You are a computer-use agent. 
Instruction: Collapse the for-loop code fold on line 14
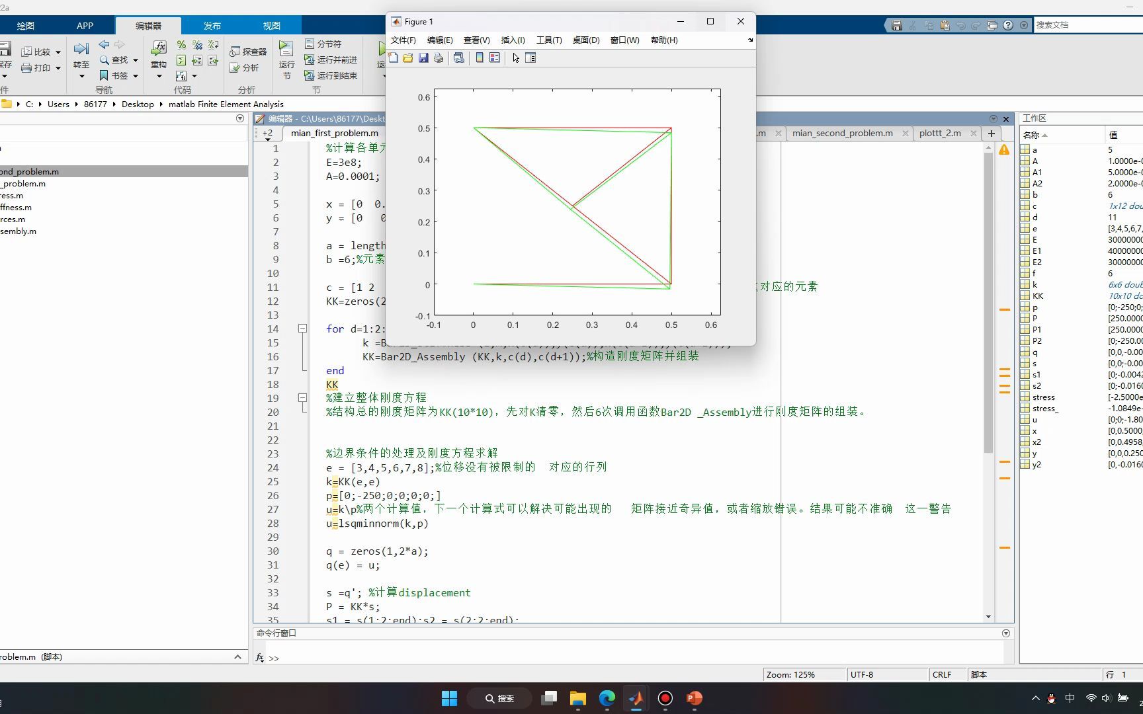click(x=302, y=329)
